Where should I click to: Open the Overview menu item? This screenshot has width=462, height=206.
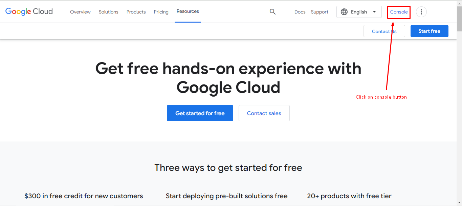(80, 12)
